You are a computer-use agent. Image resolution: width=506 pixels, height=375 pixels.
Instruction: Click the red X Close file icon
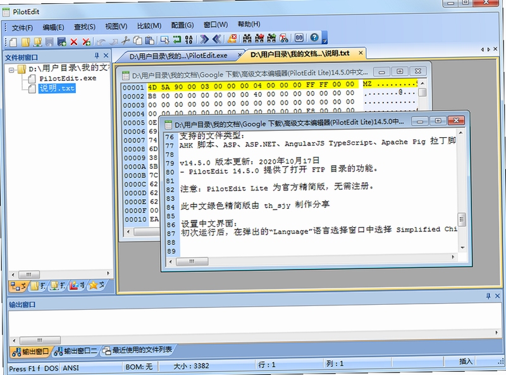click(x=74, y=42)
